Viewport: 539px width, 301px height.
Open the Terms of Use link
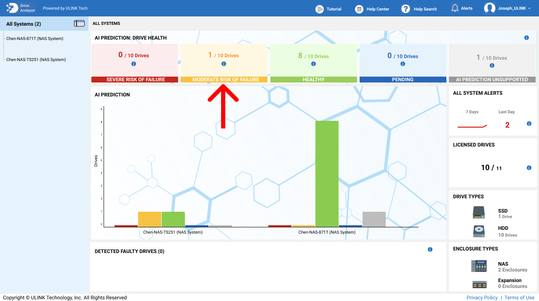tap(519, 298)
